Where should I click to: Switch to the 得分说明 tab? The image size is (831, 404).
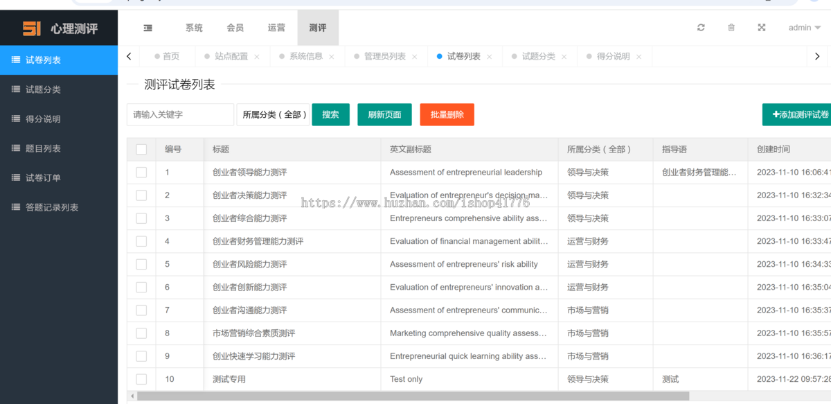[x=614, y=57]
